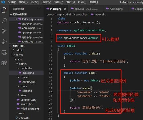Click line number 20 in gutter
The width and height of the screenshot is (143, 120).
(51, 92)
